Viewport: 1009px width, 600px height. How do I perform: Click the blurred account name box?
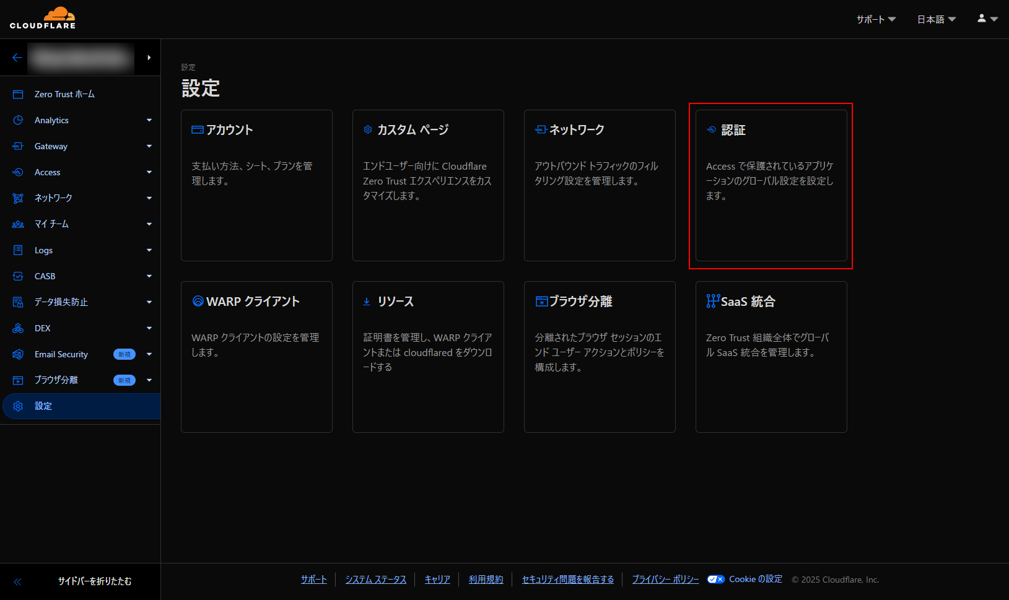tap(81, 58)
